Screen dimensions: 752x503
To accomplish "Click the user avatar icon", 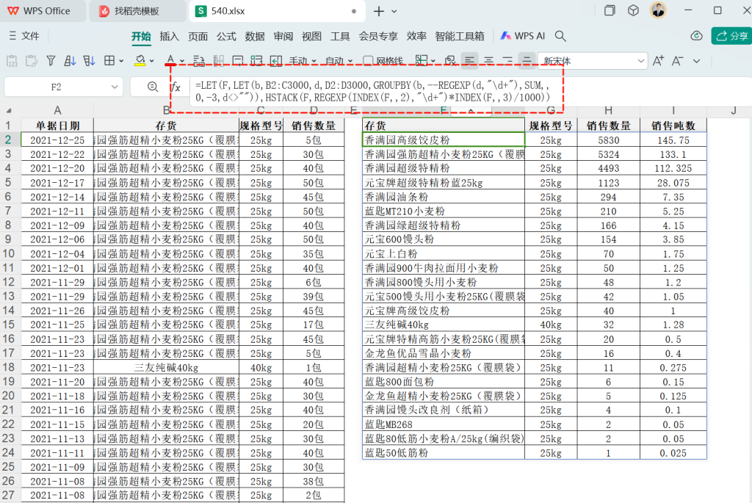I will point(658,10).
